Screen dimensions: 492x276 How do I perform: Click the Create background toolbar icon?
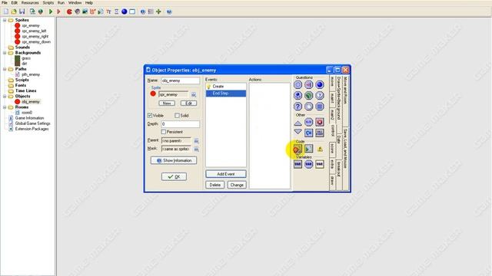click(85, 11)
